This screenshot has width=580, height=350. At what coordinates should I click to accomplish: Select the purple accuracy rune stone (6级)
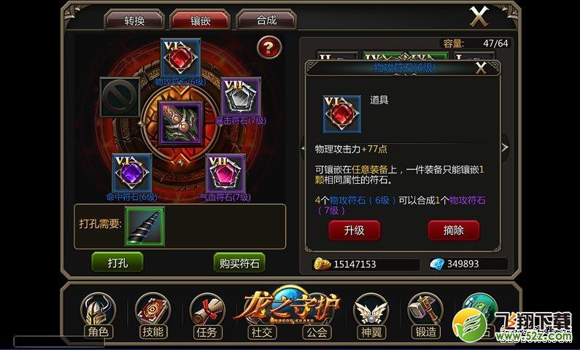click(x=132, y=173)
